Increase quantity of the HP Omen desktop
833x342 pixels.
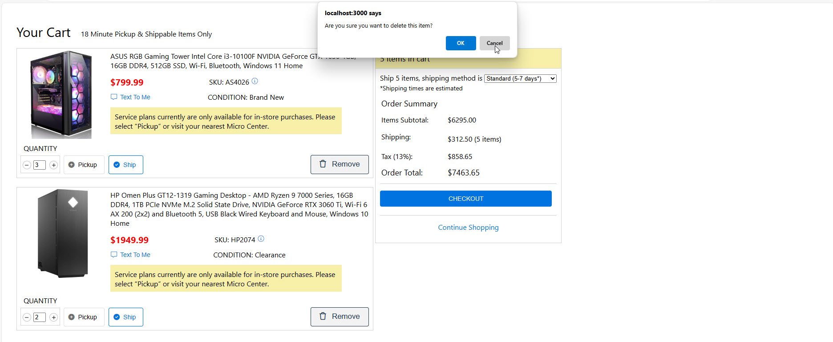(x=53, y=318)
